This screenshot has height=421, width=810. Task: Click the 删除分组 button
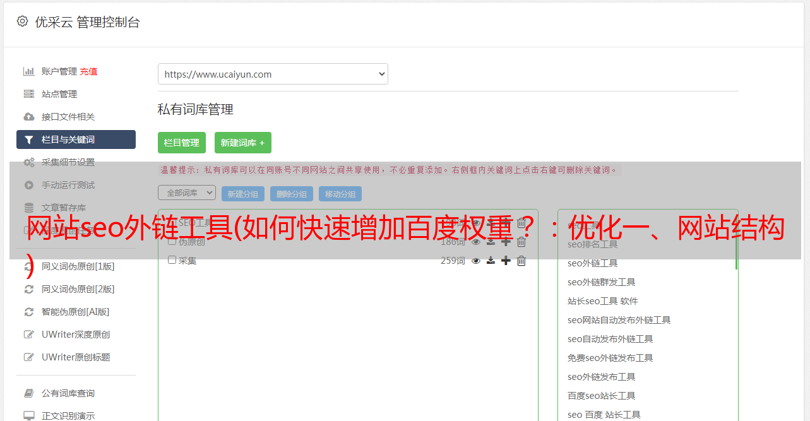pyautogui.click(x=292, y=194)
